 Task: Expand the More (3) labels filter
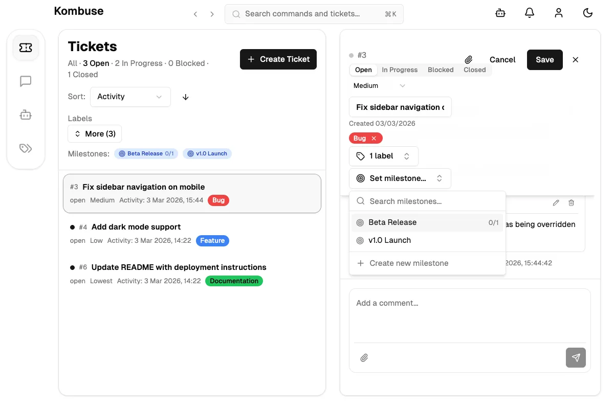[x=95, y=133]
